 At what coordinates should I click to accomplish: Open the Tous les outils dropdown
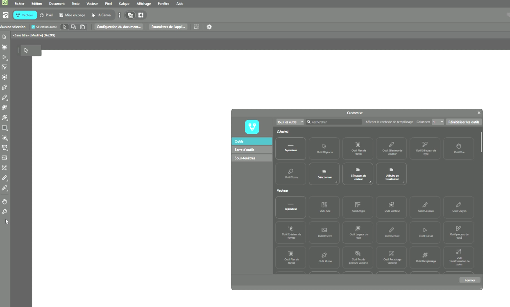point(290,122)
